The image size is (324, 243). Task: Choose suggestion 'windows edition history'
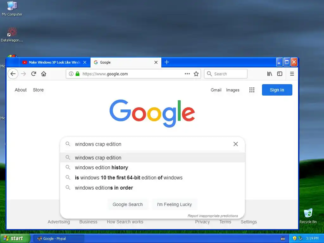[x=153, y=168]
